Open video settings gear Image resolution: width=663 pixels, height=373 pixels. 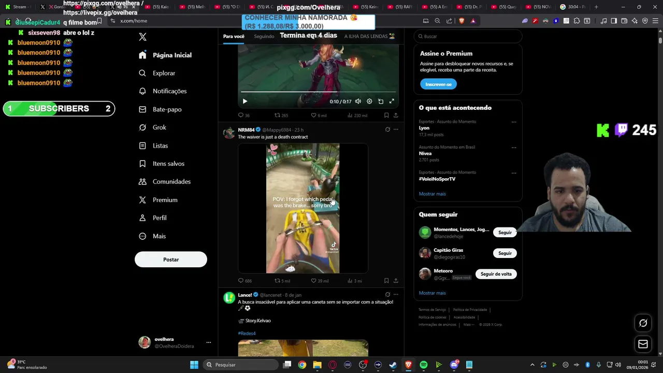(369, 102)
